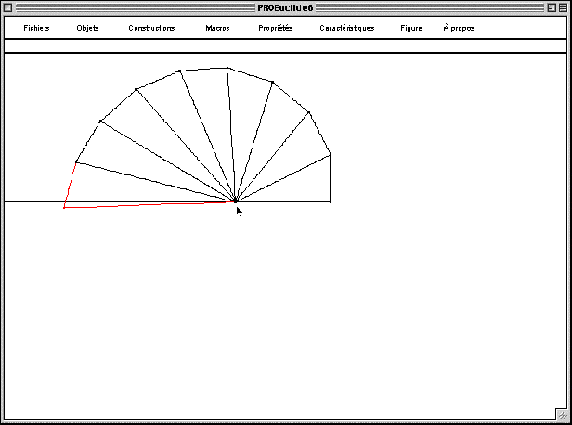The width and height of the screenshot is (572, 425).
Task: Click the resize grip in window corner
Action: point(562,414)
